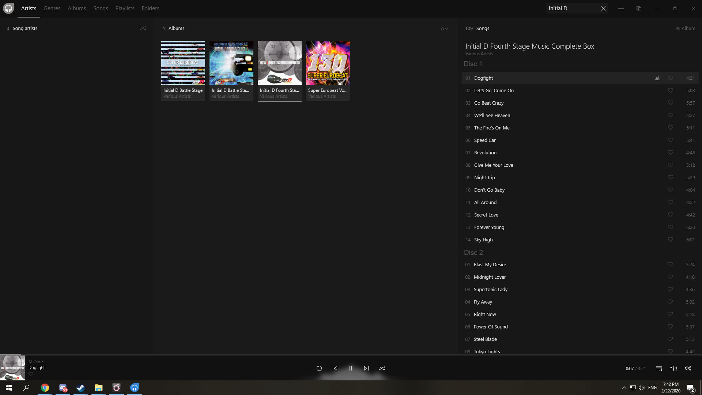This screenshot has height=395, width=702.
Task: Pause the current song
Action: pos(350,368)
